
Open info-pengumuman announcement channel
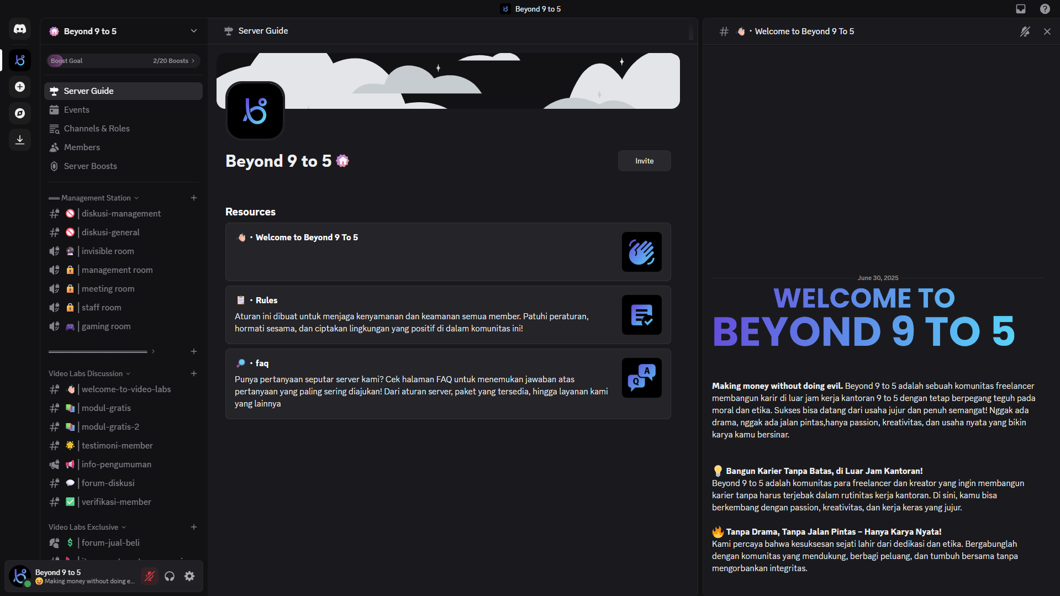click(123, 465)
